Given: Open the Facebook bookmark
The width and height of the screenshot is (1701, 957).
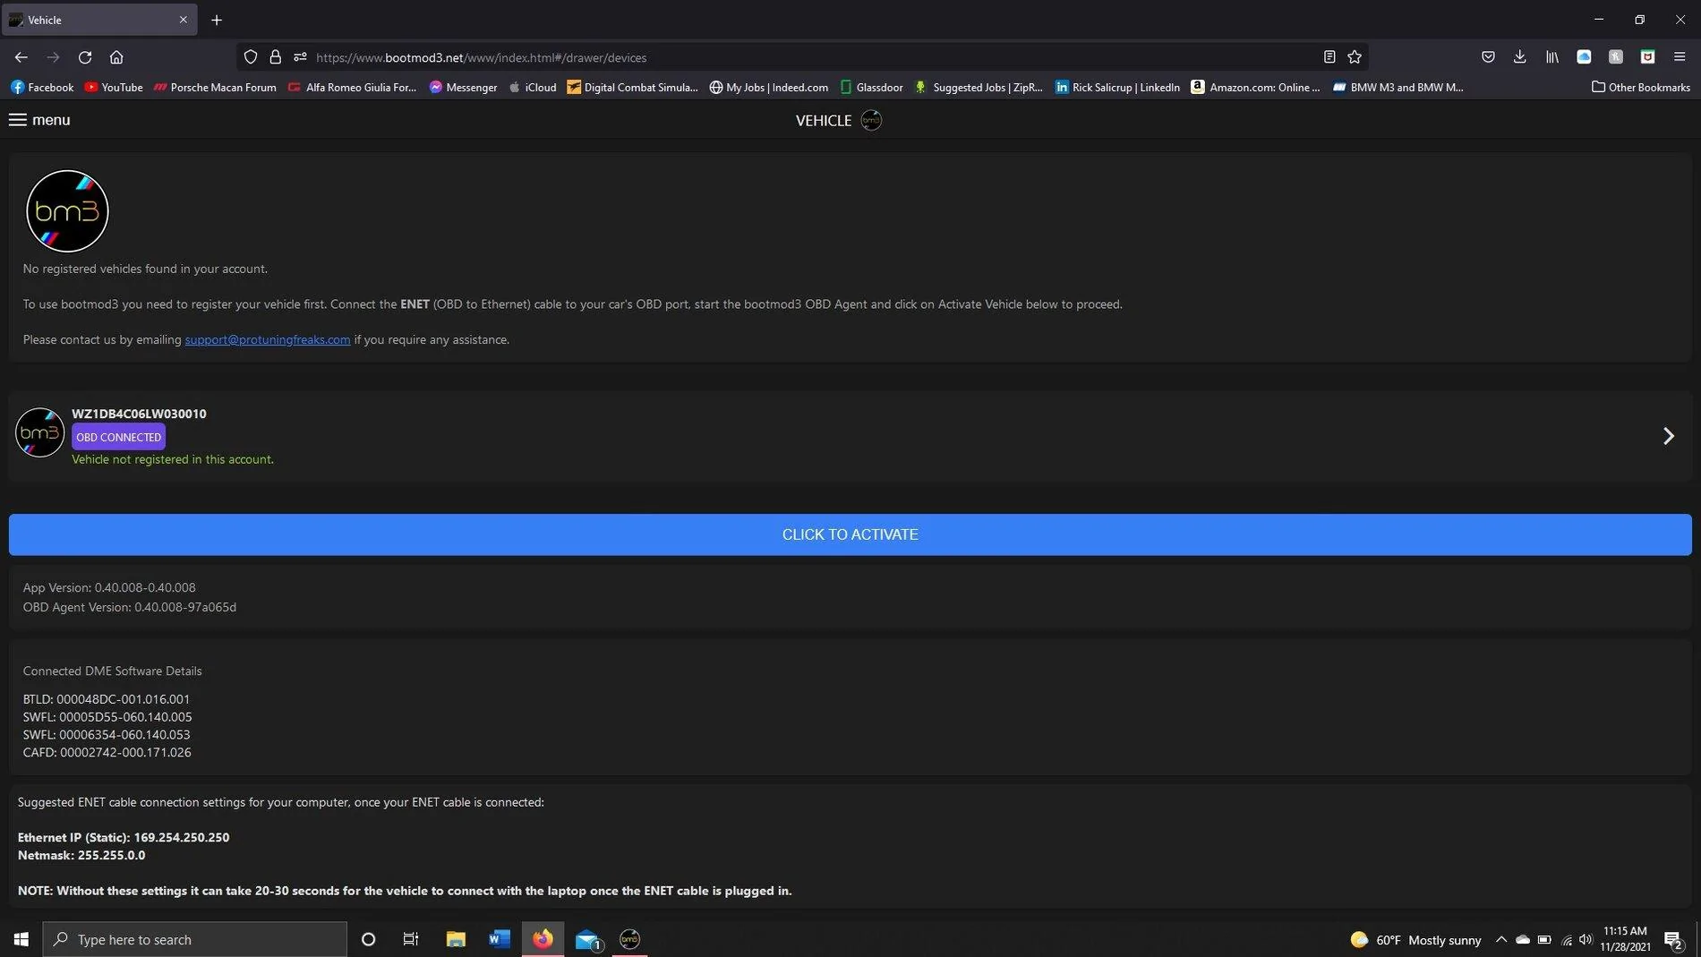Looking at the screenshot, I should [x=42, y=87].
